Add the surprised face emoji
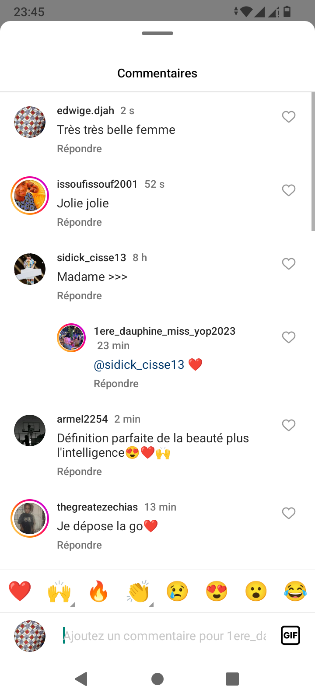315x700 pixels. [256, 591]
